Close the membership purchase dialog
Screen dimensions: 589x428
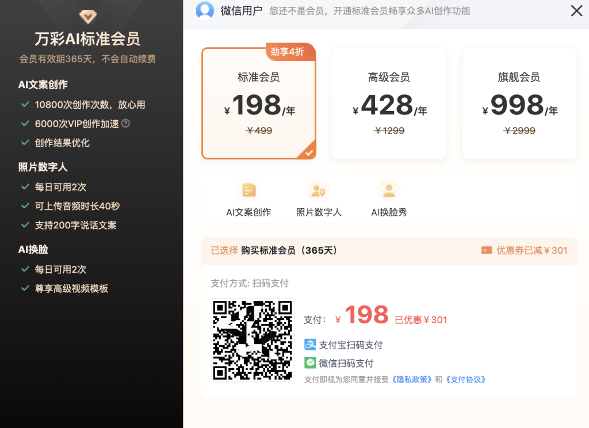coord(576,10)
